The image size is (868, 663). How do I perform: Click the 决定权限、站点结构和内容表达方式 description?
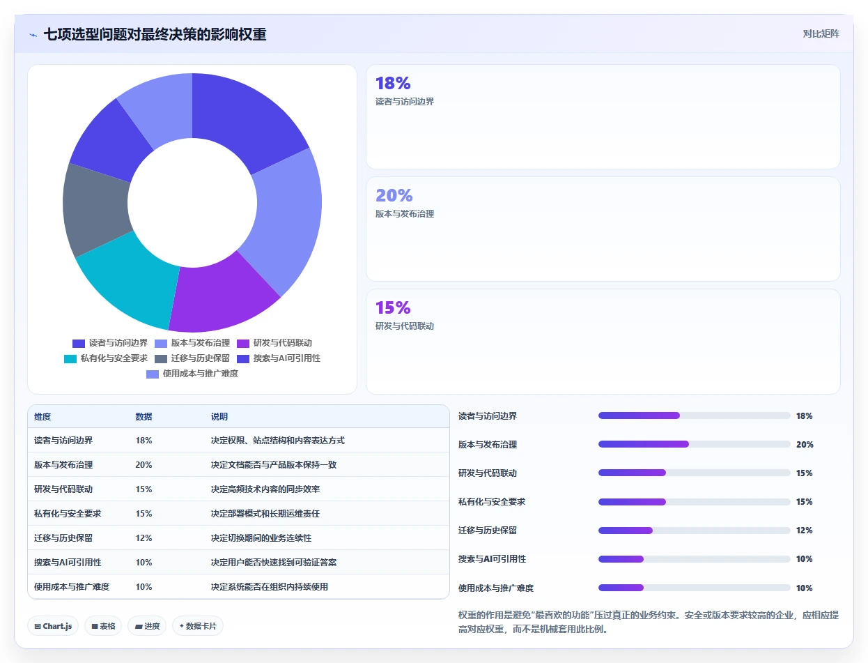[278, 441]
